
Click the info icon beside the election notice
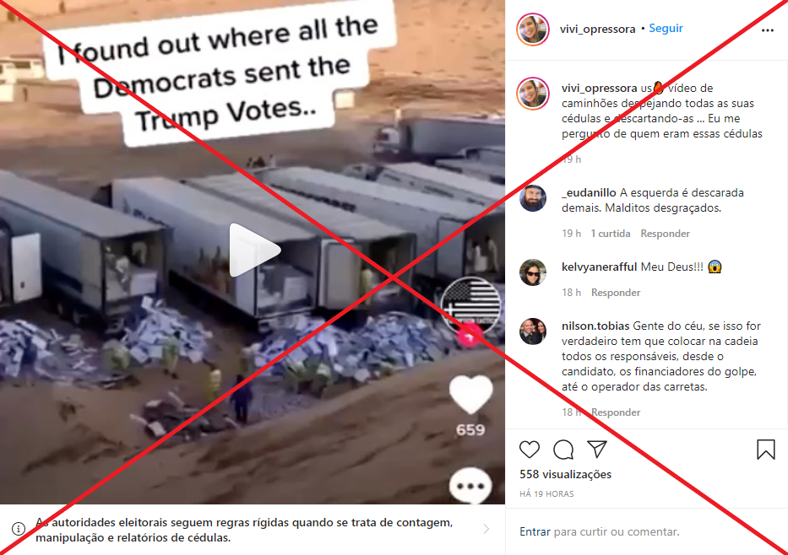click(x=19, y=529)
